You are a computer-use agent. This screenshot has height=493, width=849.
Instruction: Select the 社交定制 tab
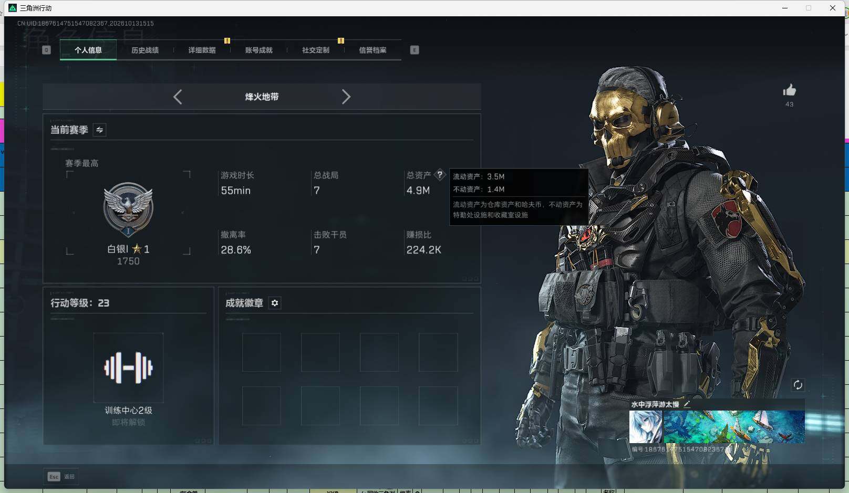coord(316,50)
